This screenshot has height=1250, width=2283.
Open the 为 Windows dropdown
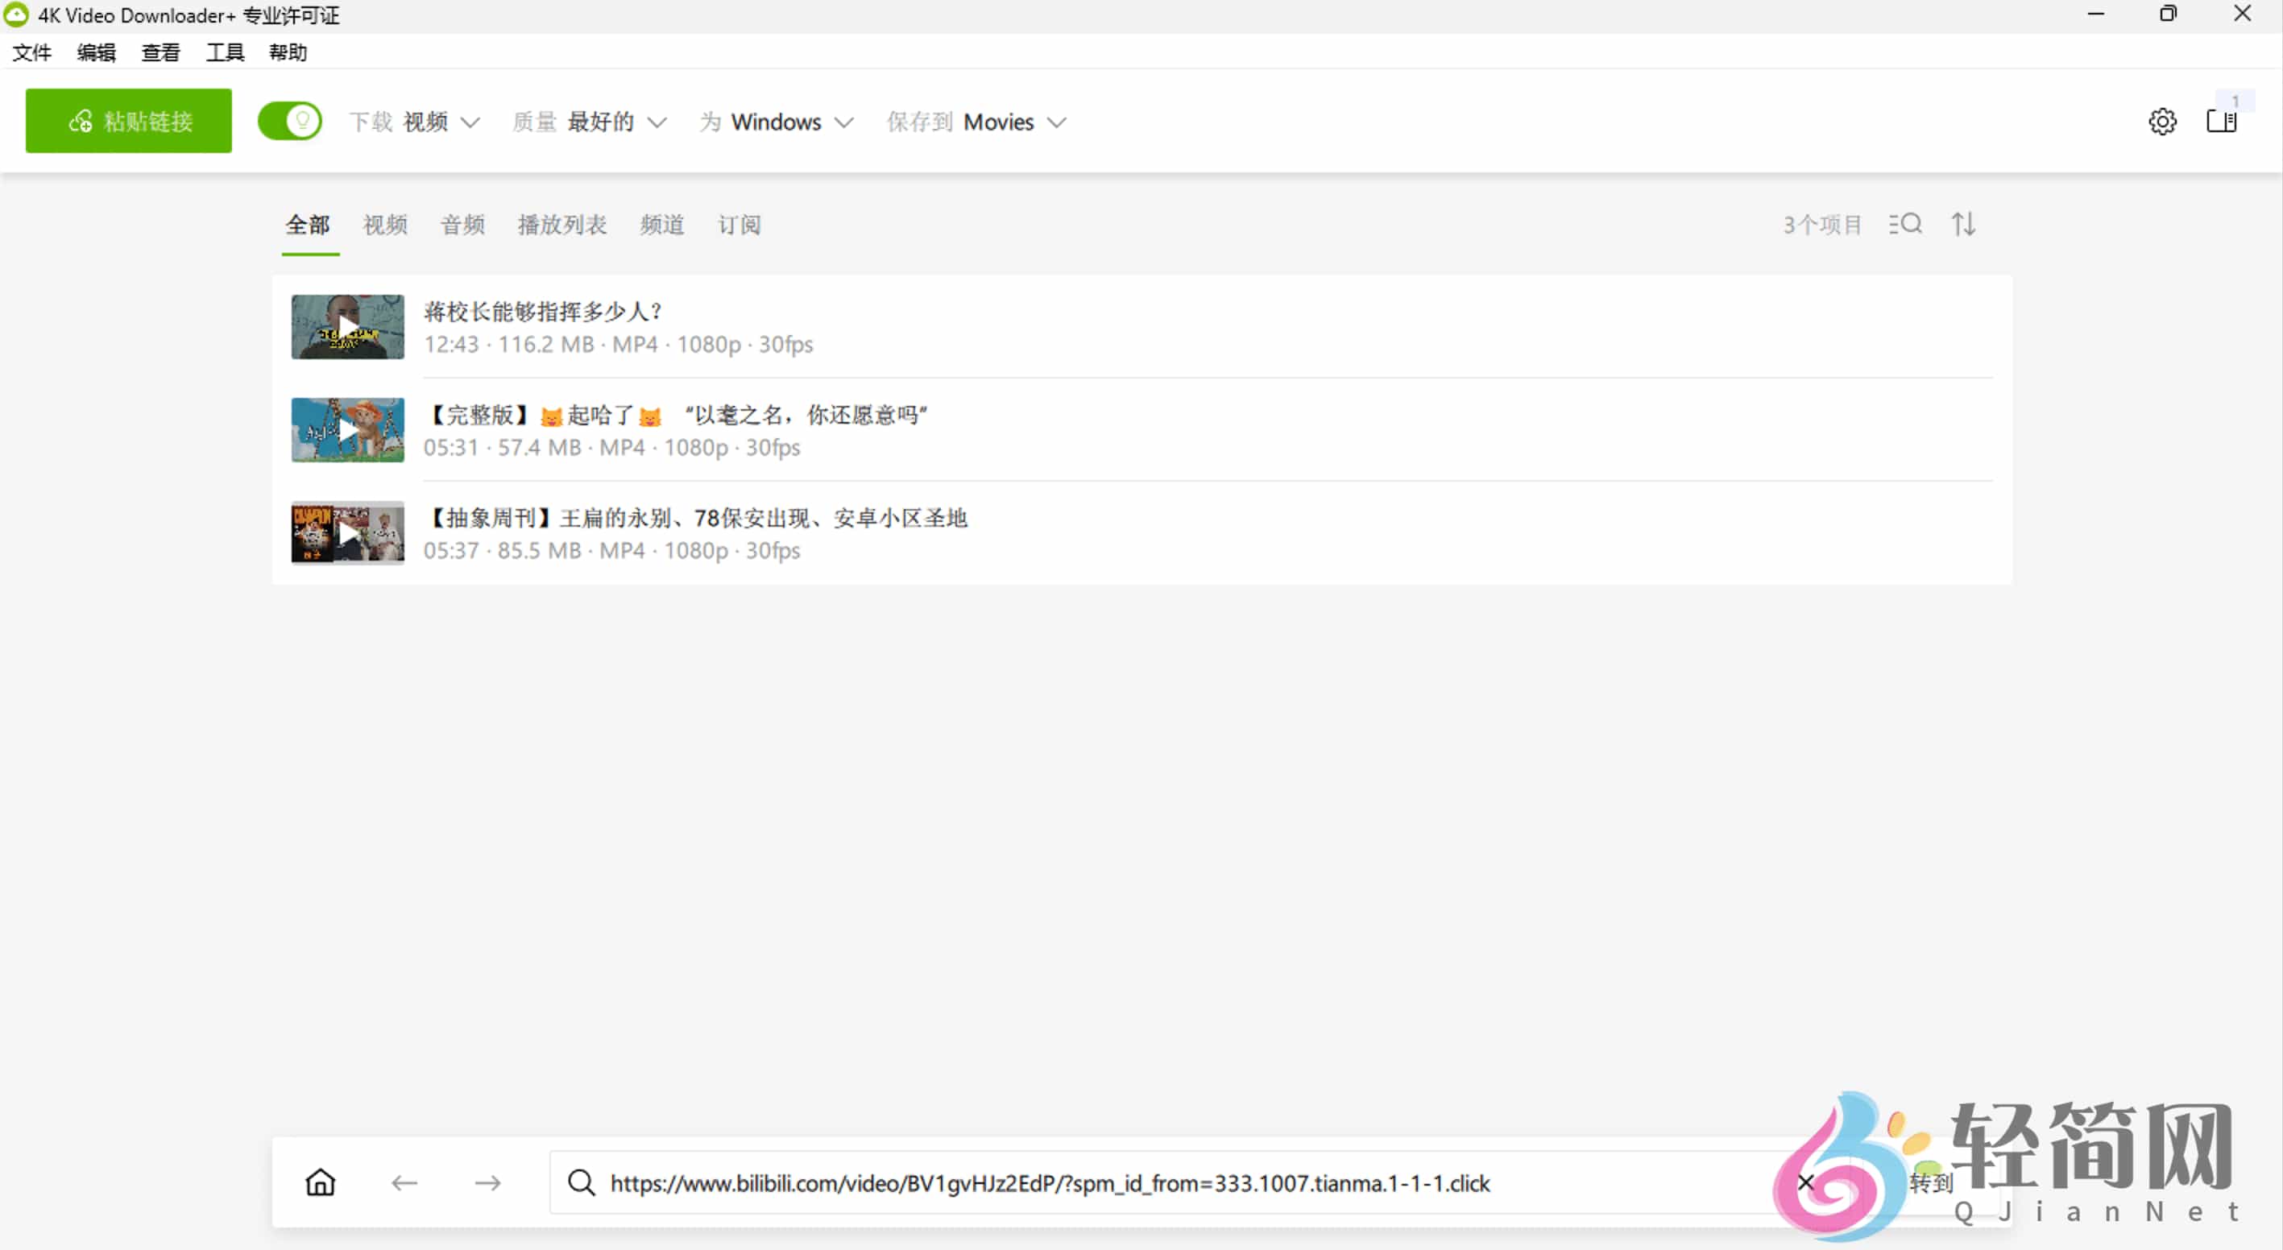[x=789, y=122]
